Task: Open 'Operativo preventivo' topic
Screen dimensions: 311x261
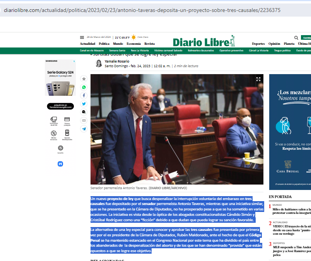Action: click(x=231, y=51)
